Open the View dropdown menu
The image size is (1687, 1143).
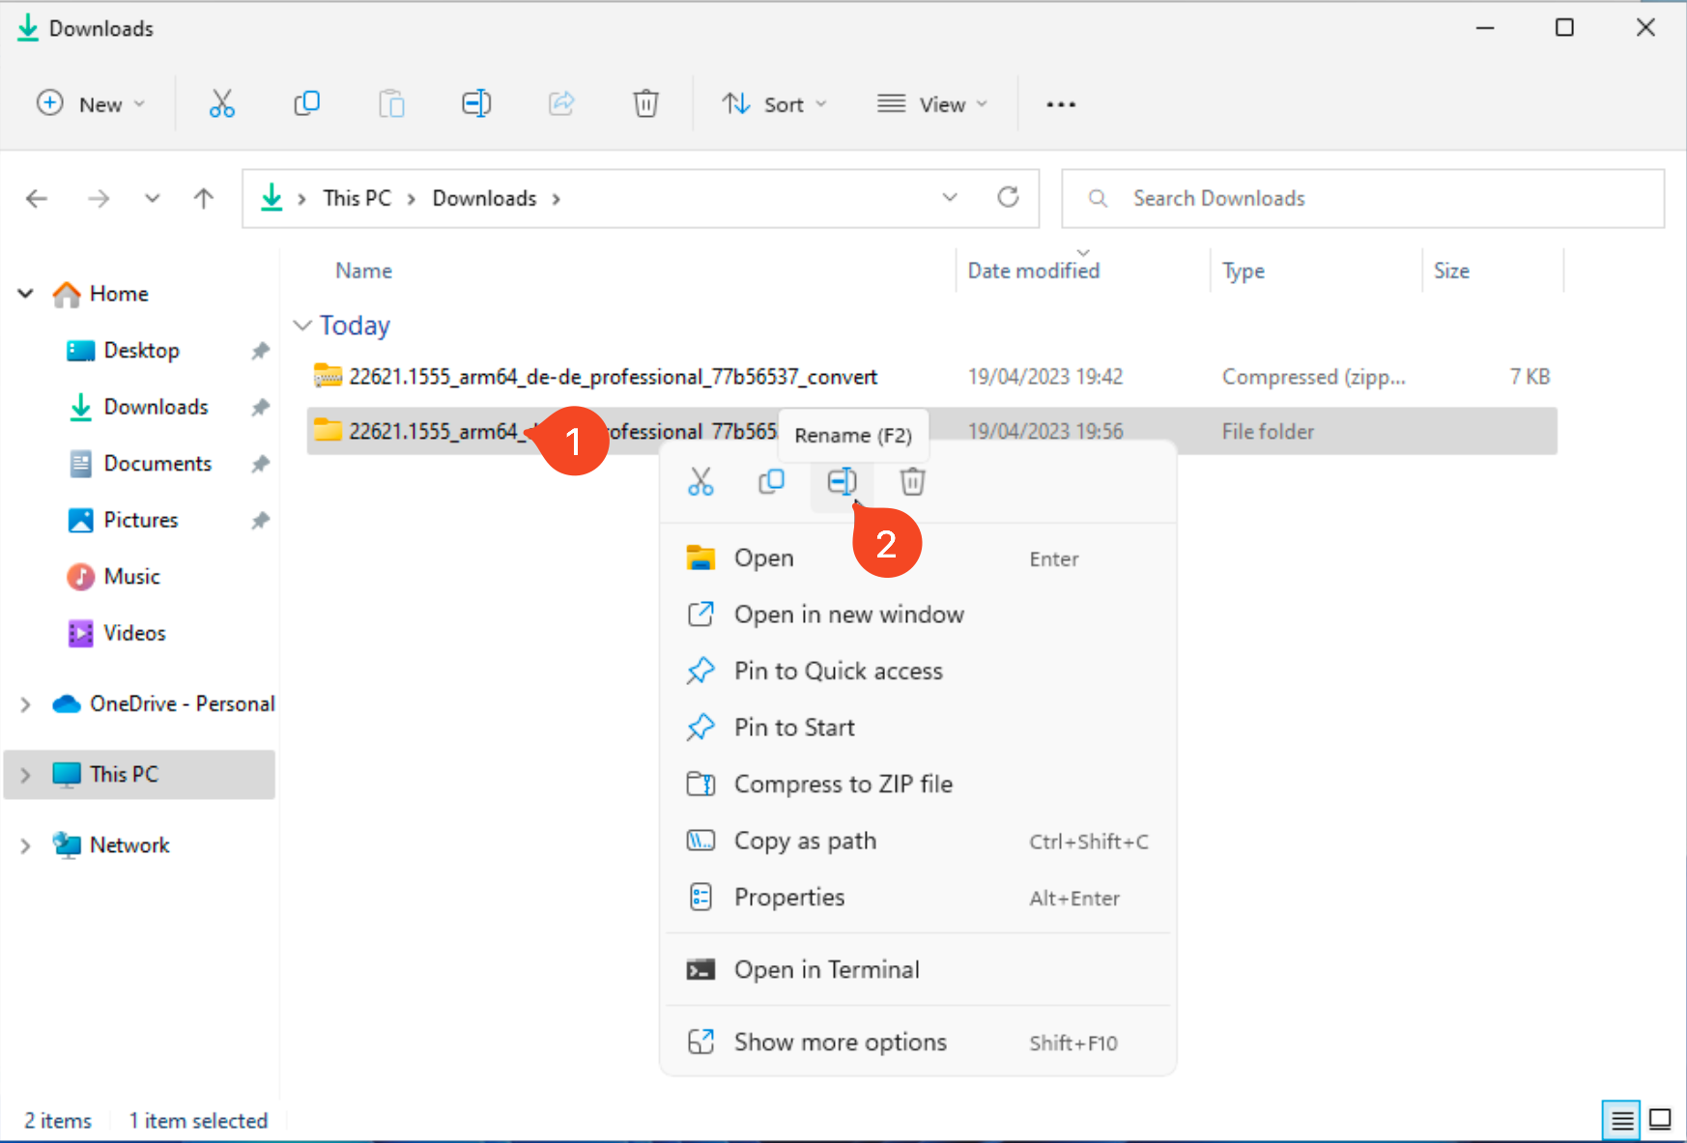point(931,104)
